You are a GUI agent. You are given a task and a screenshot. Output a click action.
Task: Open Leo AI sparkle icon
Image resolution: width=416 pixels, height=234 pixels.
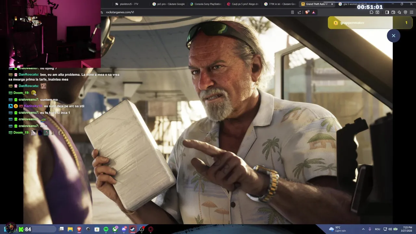tap(399, 12)
